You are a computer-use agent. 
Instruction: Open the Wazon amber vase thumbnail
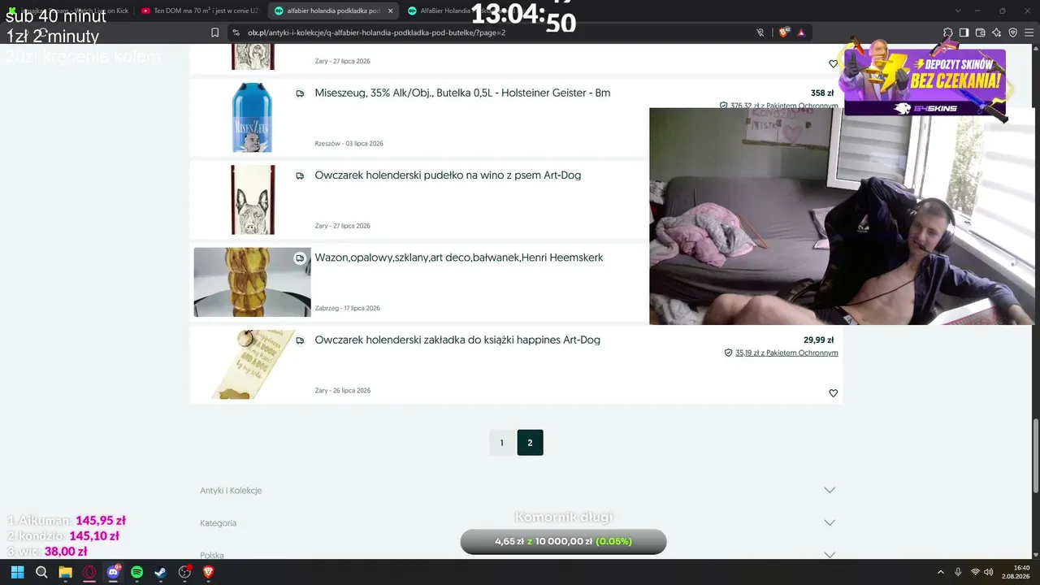(x=252, y=282)
